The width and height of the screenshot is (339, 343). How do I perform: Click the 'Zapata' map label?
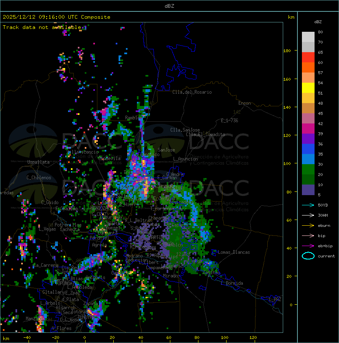click(90, 303)
